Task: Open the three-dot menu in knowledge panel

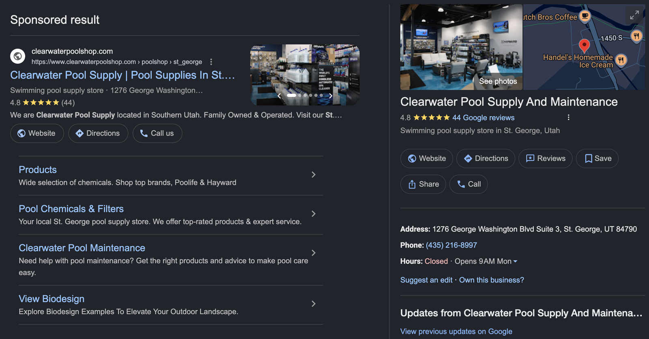Action: 568,117
